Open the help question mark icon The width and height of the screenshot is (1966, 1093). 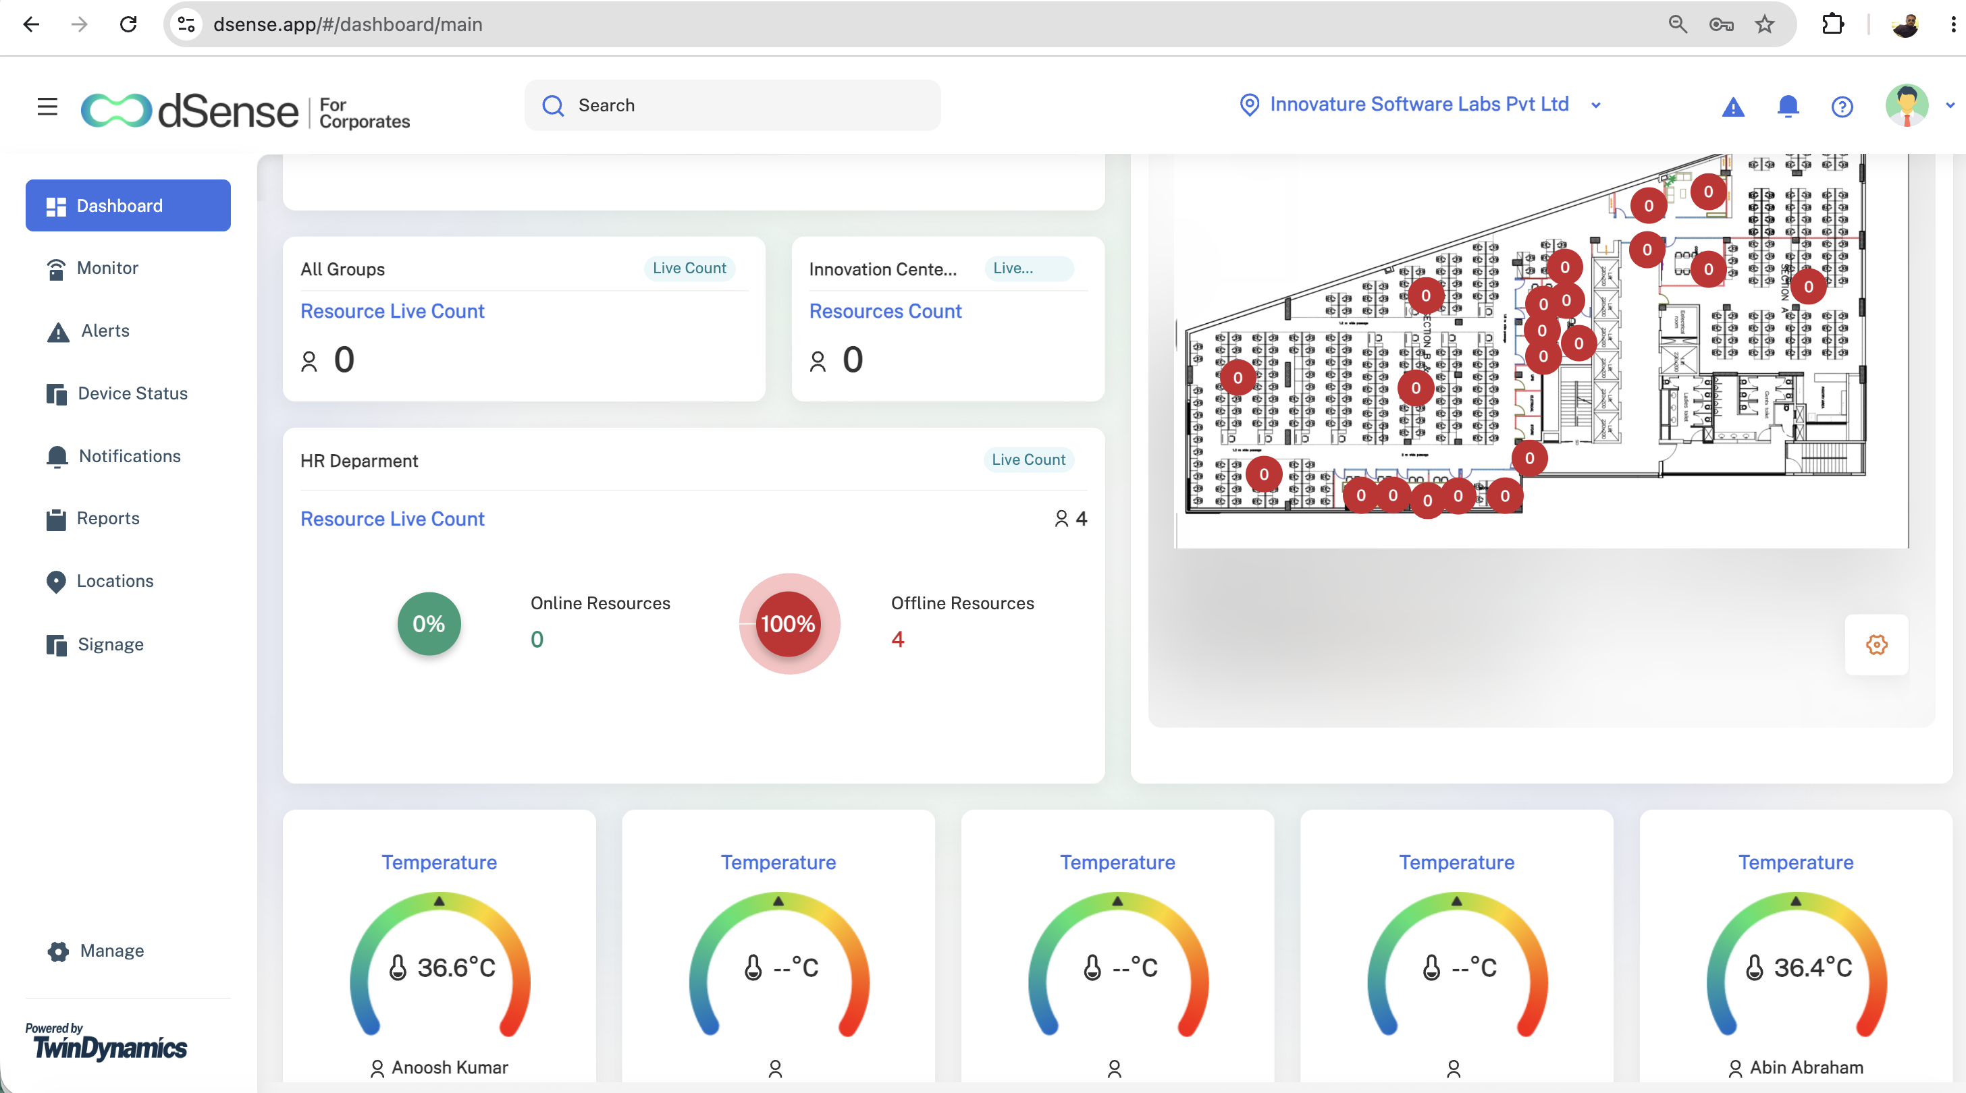pos(1842,107)
